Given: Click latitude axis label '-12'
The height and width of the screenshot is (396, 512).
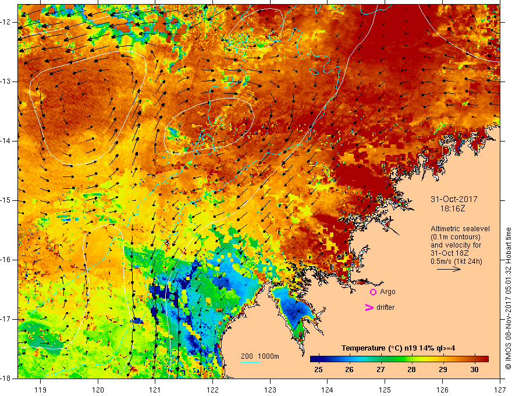Looking at the screenshot, I should (6, 22).
